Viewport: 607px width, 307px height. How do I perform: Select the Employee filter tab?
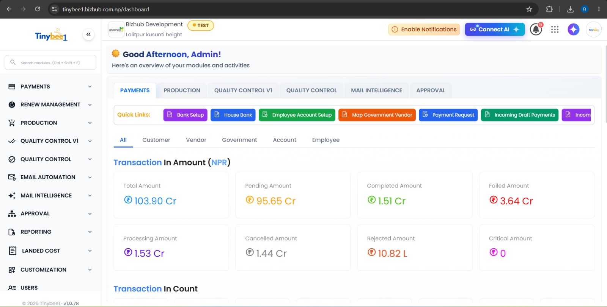tap(326, 140)
